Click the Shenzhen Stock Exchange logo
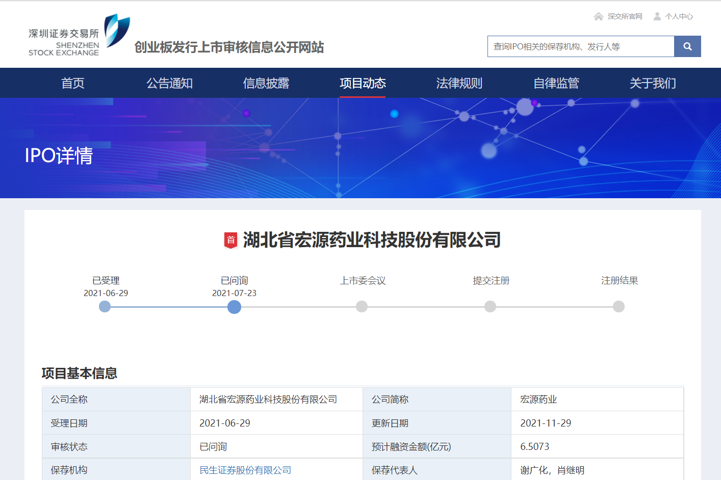Viewport: 721px width, 480px height. [x=79, y=35]
